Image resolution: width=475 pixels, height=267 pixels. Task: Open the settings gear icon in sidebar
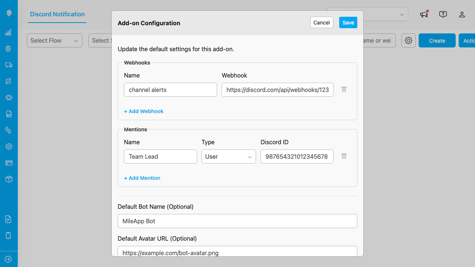[x=8, y=146]
